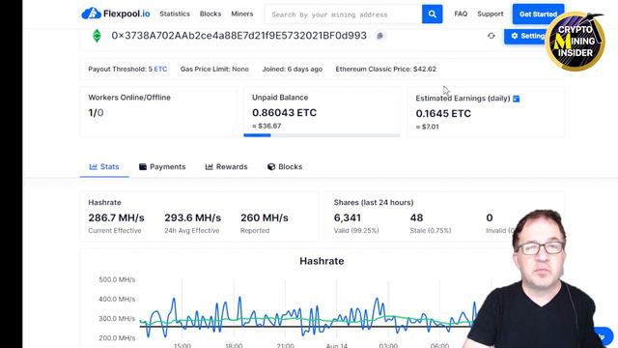Click the Hashrate chart title
This screenshot has width=618, height=348.
point(322,261)
